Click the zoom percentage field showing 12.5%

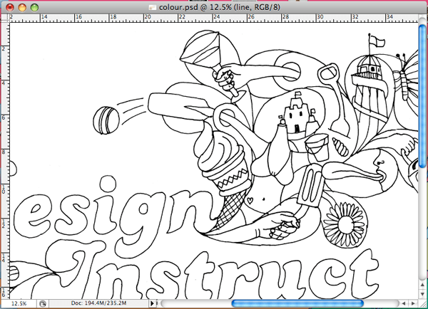click(19, 303)
